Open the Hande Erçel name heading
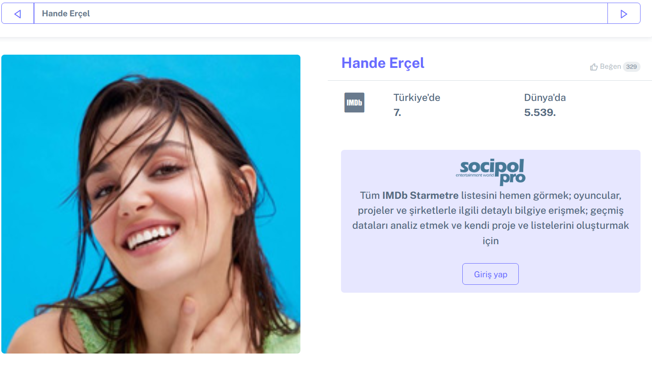This screenshot has width=652, height=365. (x=383, y=63)
